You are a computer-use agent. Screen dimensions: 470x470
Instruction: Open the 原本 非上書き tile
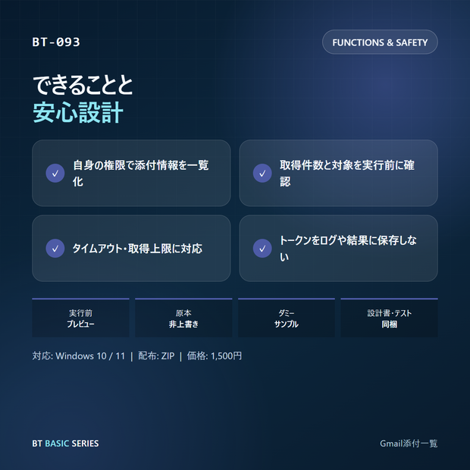[183, 318]
